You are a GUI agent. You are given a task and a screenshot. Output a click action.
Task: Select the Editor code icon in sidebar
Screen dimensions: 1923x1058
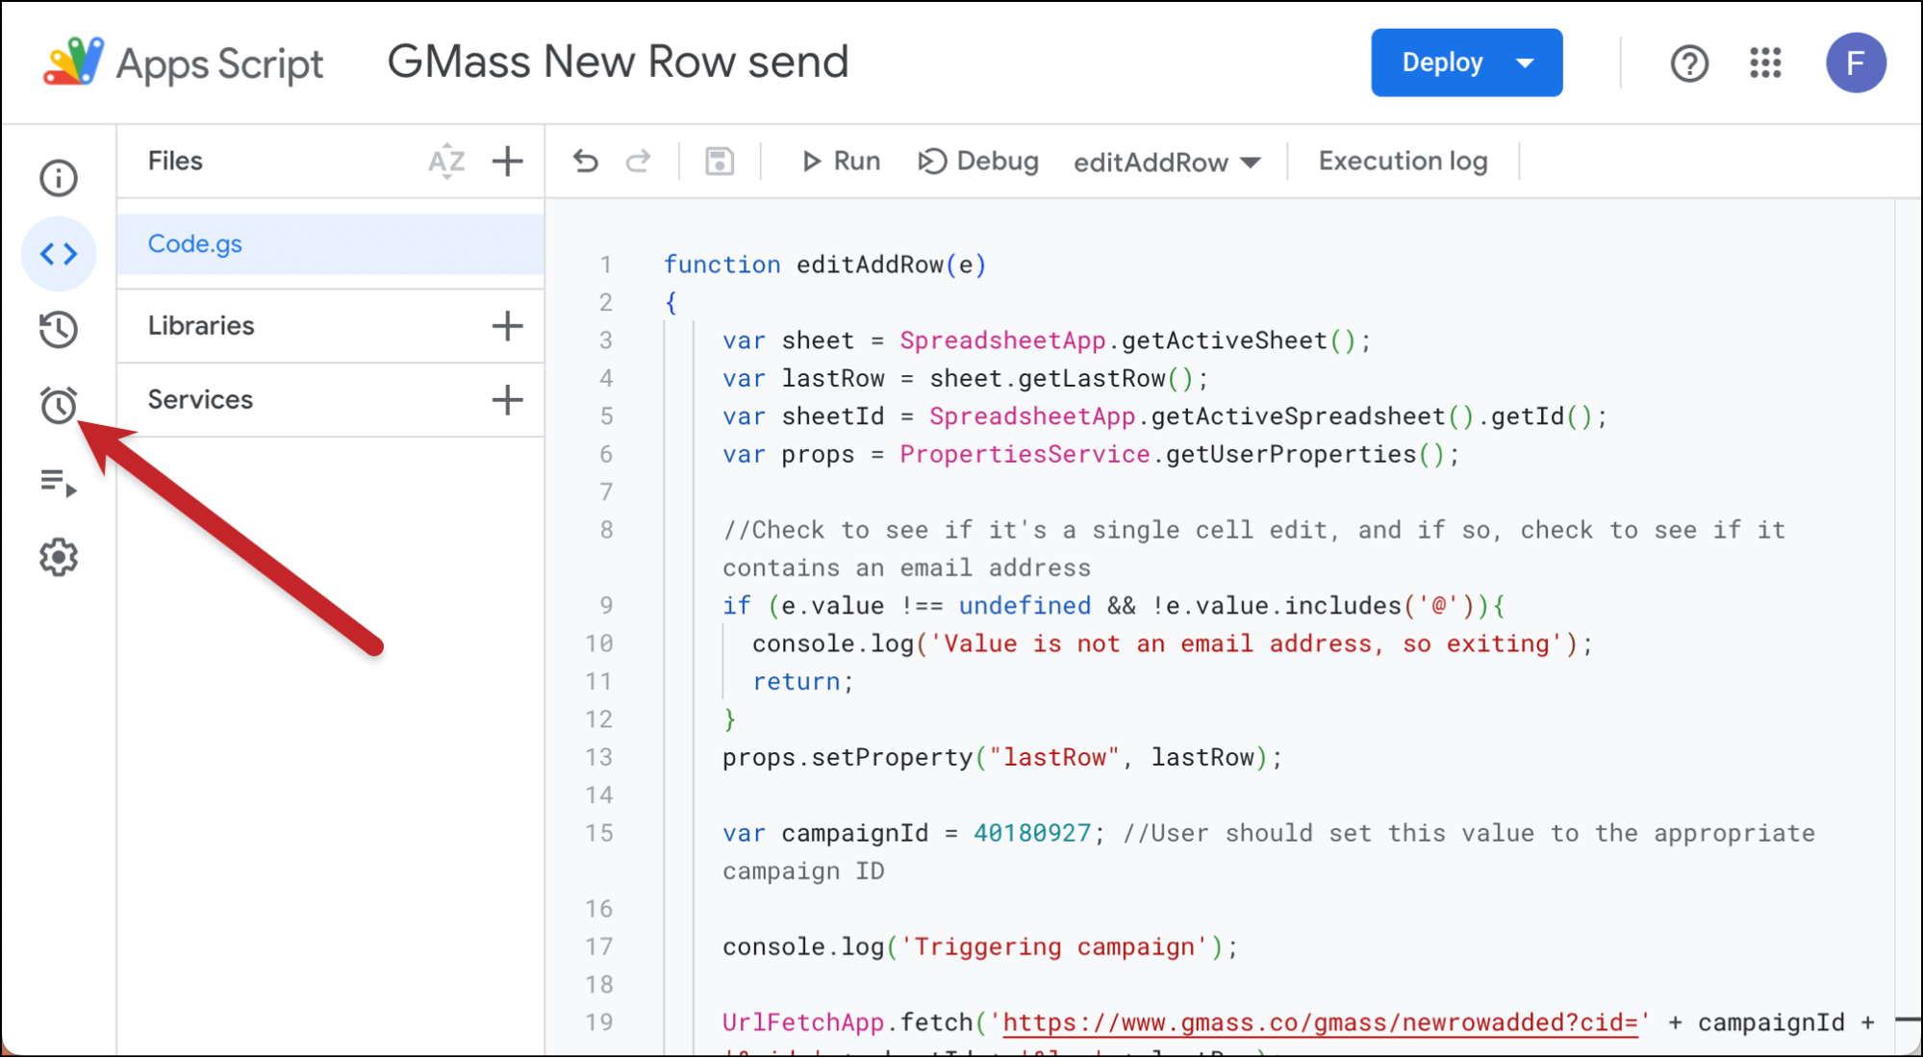[x=59, y=254]
